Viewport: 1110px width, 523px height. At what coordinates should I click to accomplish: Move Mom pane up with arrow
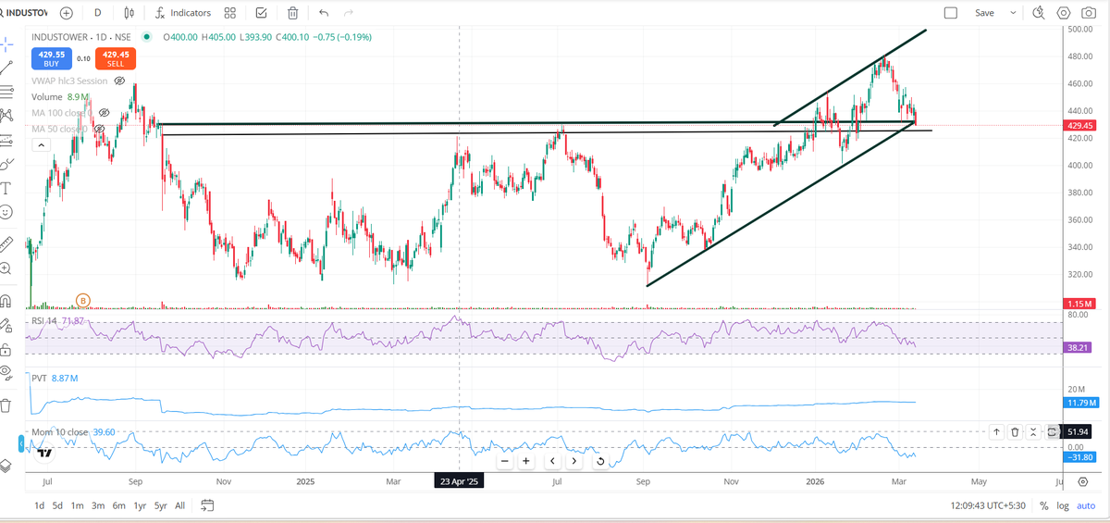point(996,431)
